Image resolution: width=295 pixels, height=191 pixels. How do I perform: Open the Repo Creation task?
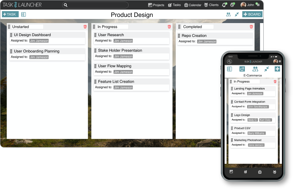[215, 39]
